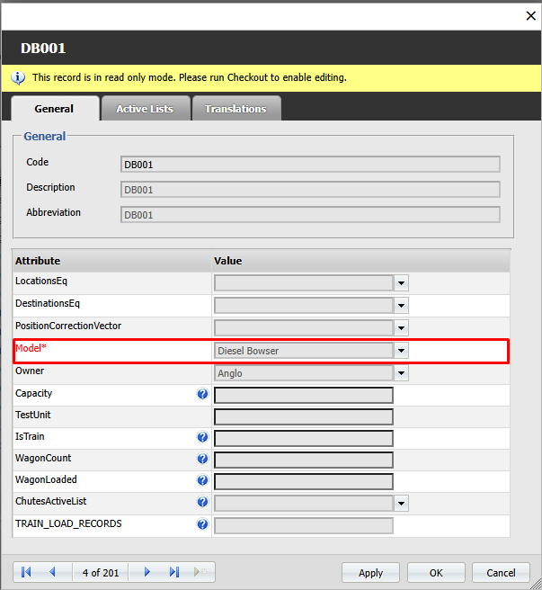
Task: Open the PositionCorrectionVector dropdown
Action: coord(402,328)
